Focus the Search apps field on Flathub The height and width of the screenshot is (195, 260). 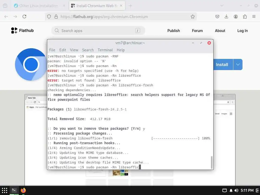click(x=98, y=31)
